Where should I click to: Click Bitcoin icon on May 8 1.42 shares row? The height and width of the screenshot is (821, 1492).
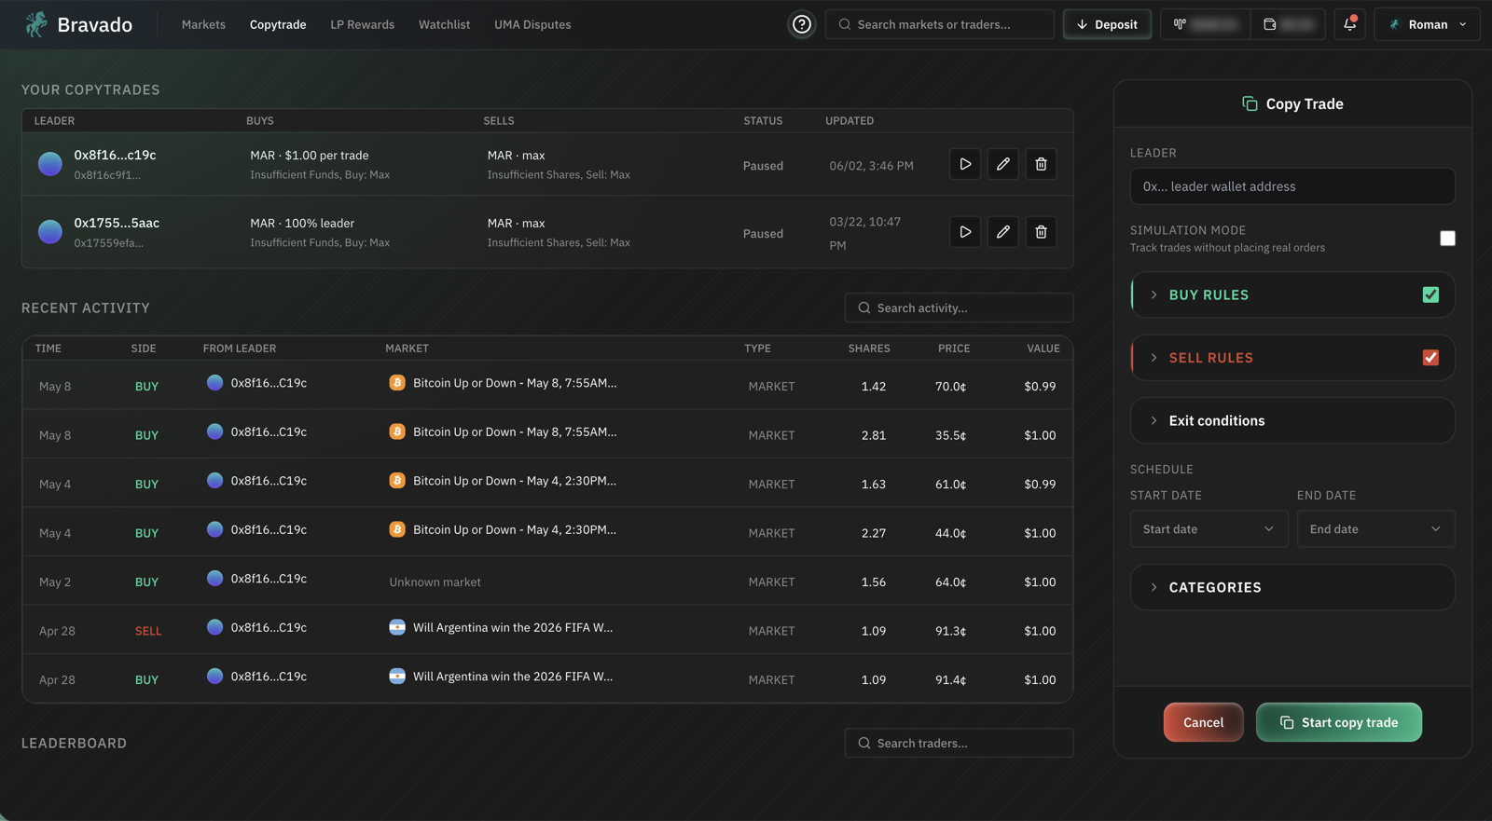point(397,383)
